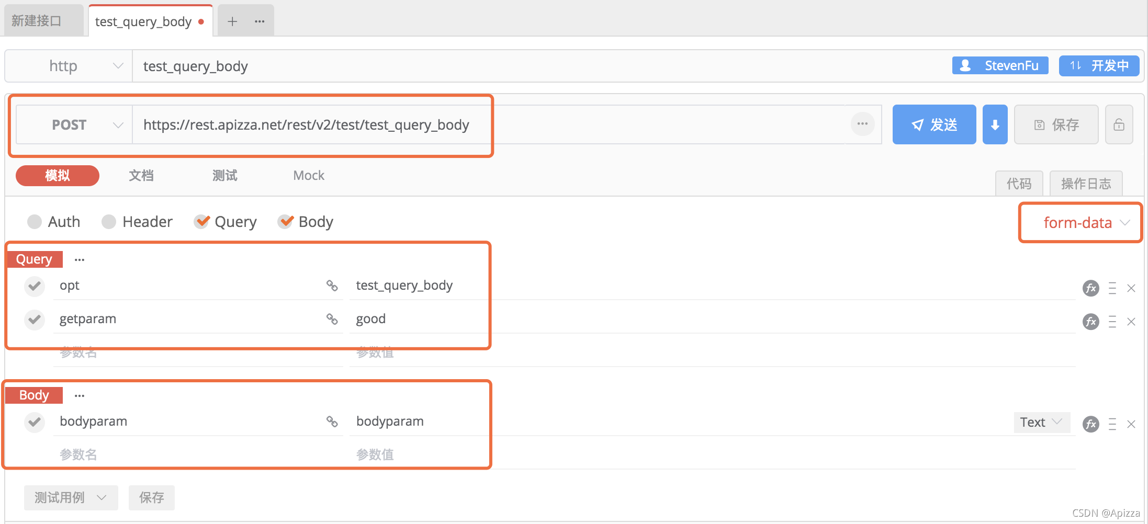Screen dimensions: 1148x524
Task: Delete the getparam row with X icon
Action: pyautogui.click(x=1131, y=322)
